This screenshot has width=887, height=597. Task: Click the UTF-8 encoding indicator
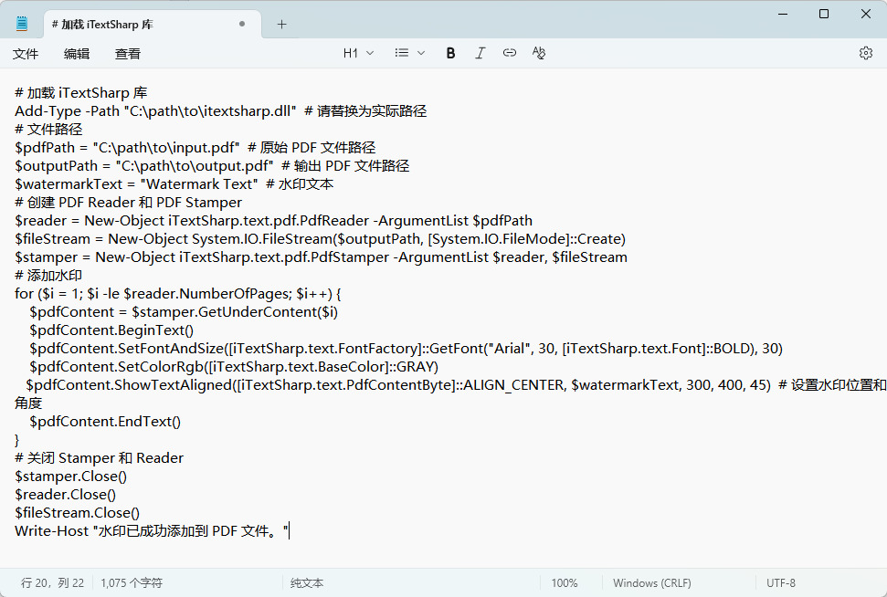(x=781, y=583)
